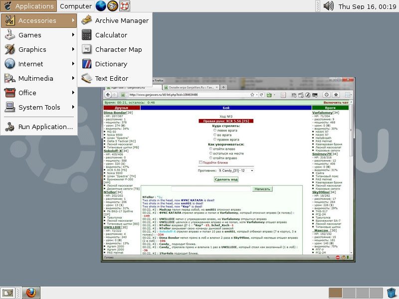The width and height of the screenshot is (399, 299).
Task: Click the green camera toolbar icon in Firefox
Action: [x=269, y=95]
